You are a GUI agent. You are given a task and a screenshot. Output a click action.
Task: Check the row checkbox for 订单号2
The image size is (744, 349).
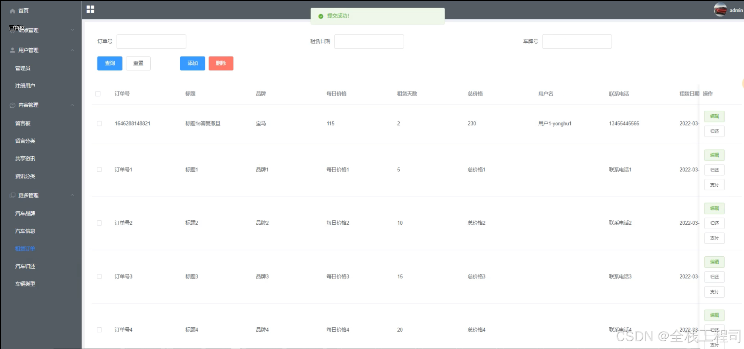coord(99,223)
